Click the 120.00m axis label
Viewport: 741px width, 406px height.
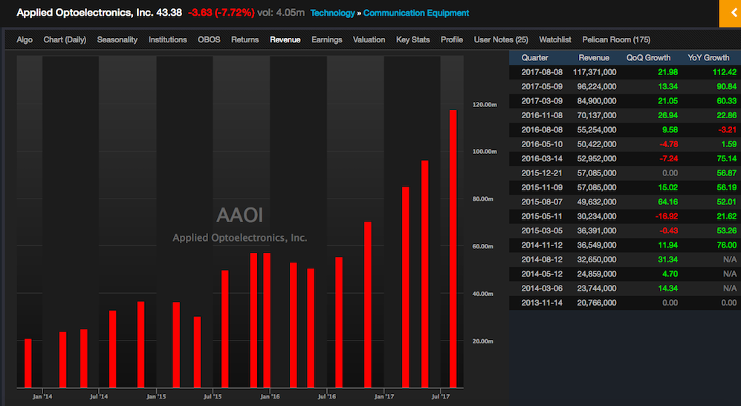coord(485,104)
